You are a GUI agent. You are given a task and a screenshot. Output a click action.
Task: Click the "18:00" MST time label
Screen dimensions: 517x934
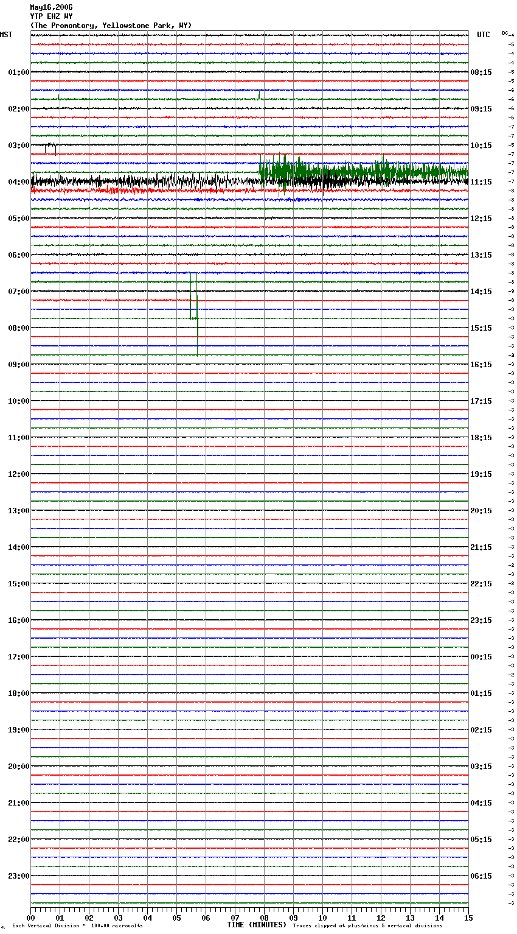click(x=19, y=693)
